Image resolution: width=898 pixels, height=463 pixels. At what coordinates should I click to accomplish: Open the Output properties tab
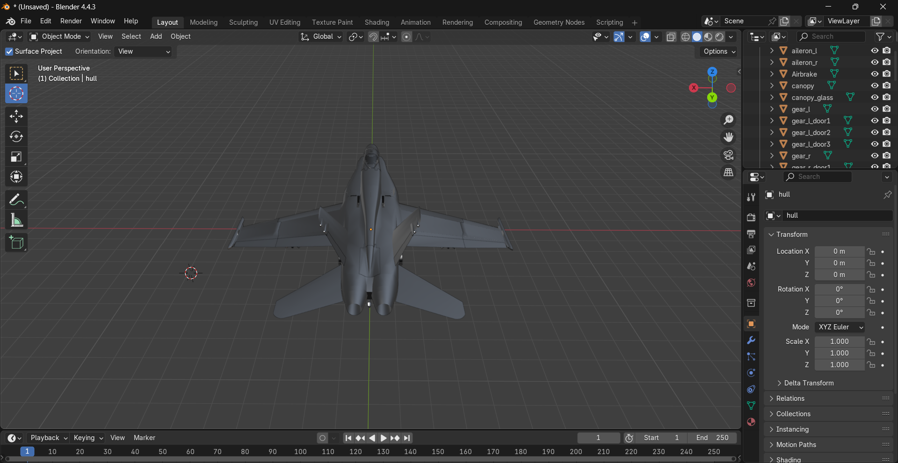[x=751, y=234]
